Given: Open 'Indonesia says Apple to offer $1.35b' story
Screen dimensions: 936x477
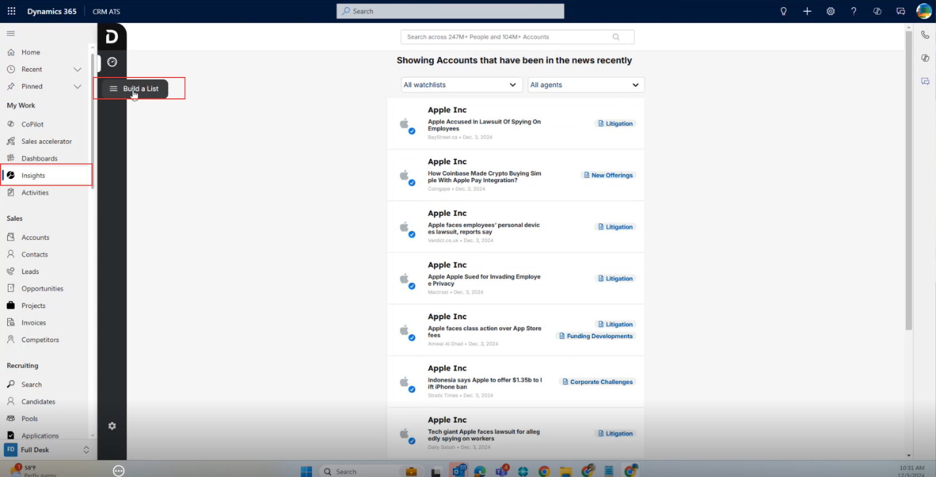Looking at the screenshot, I should click(x=485, y=383).
